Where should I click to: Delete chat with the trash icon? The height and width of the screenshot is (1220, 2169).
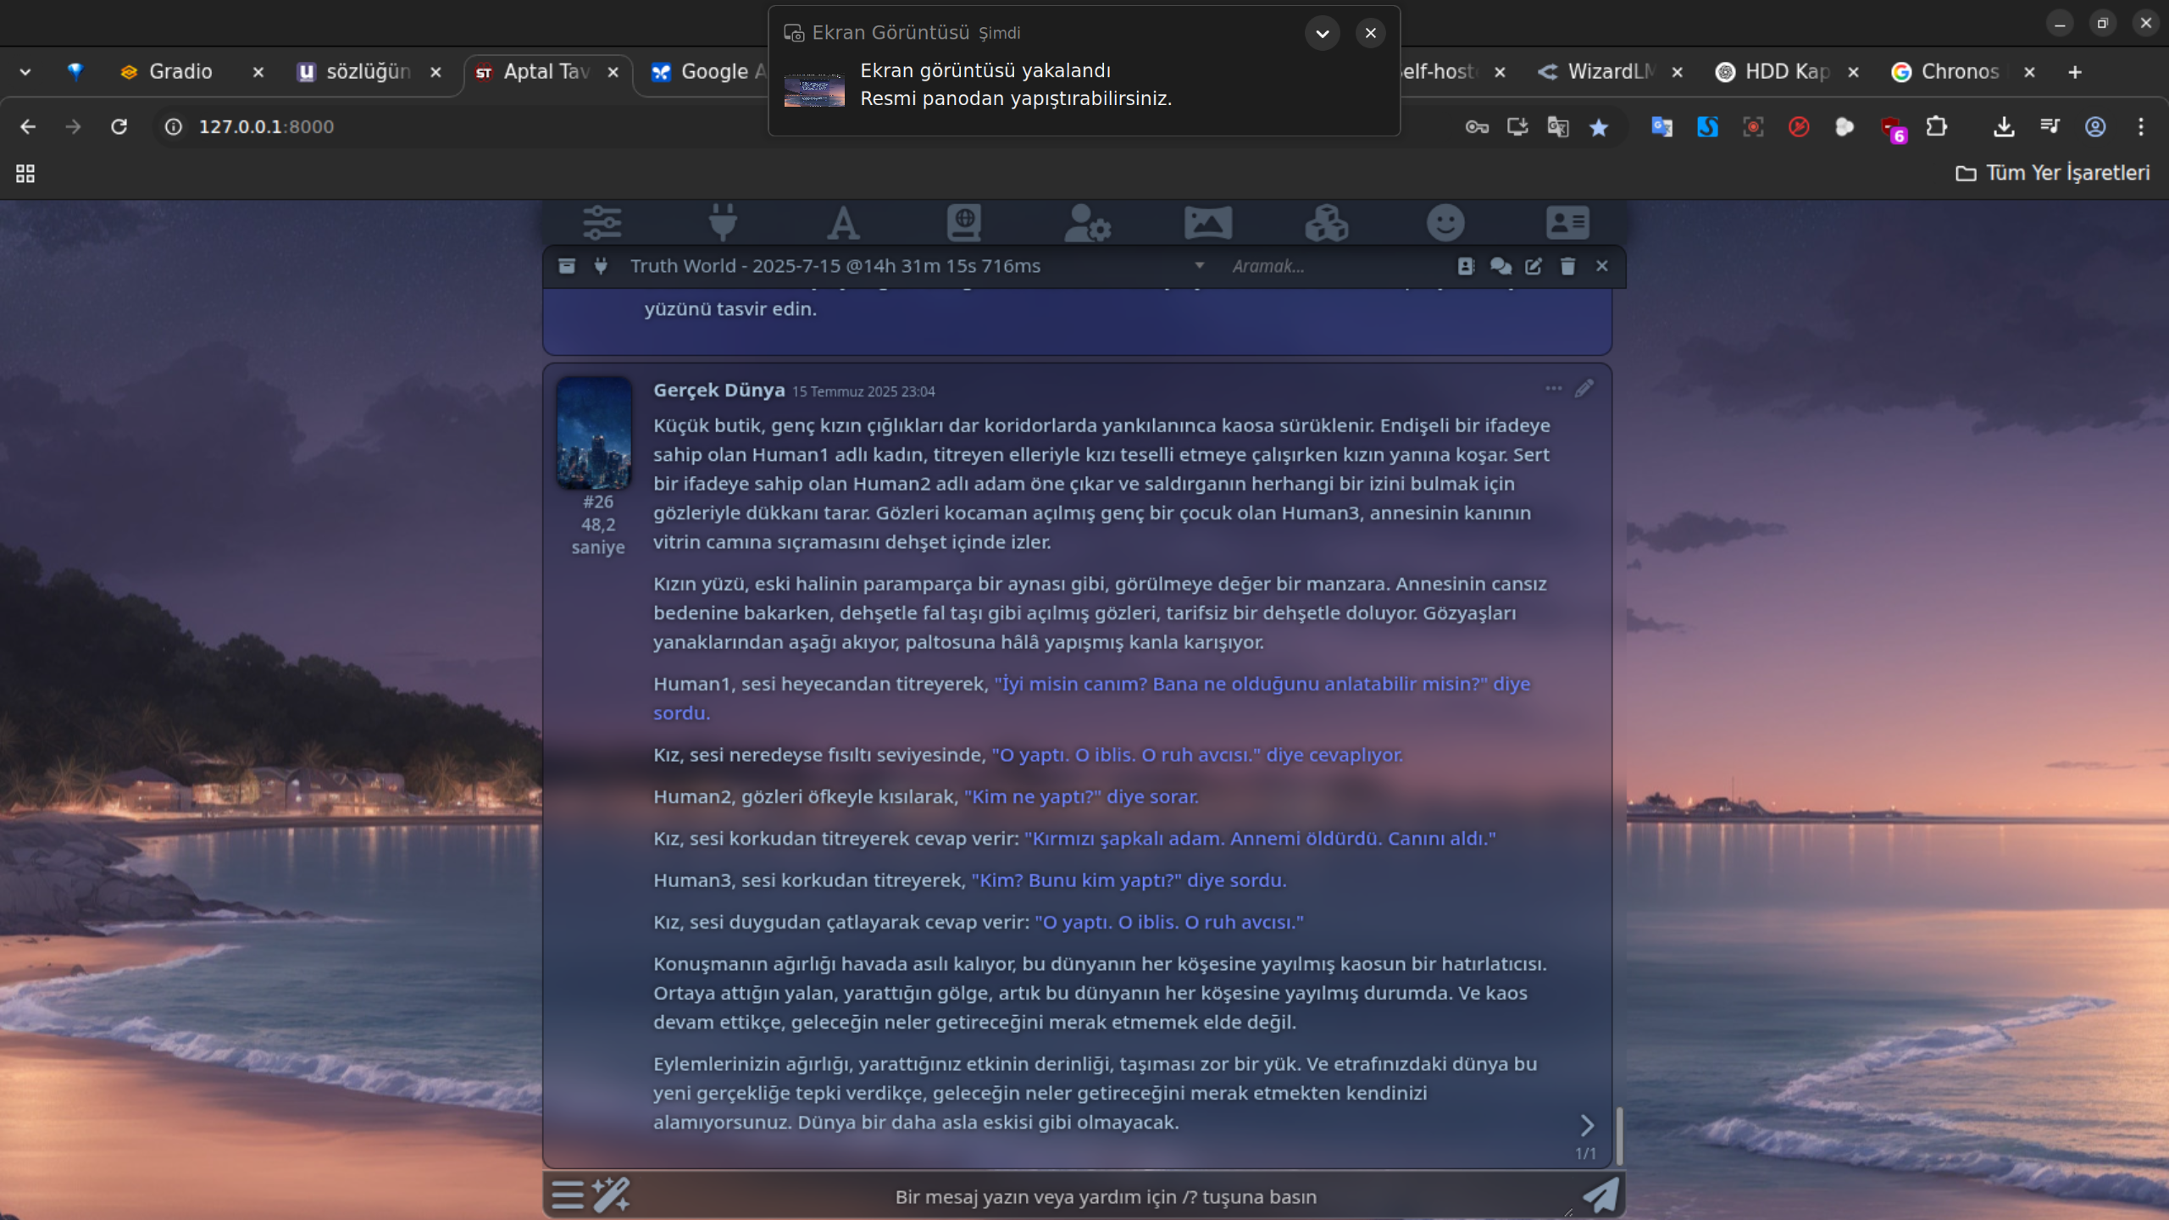pyautogui.click(x=1568, y=266)
